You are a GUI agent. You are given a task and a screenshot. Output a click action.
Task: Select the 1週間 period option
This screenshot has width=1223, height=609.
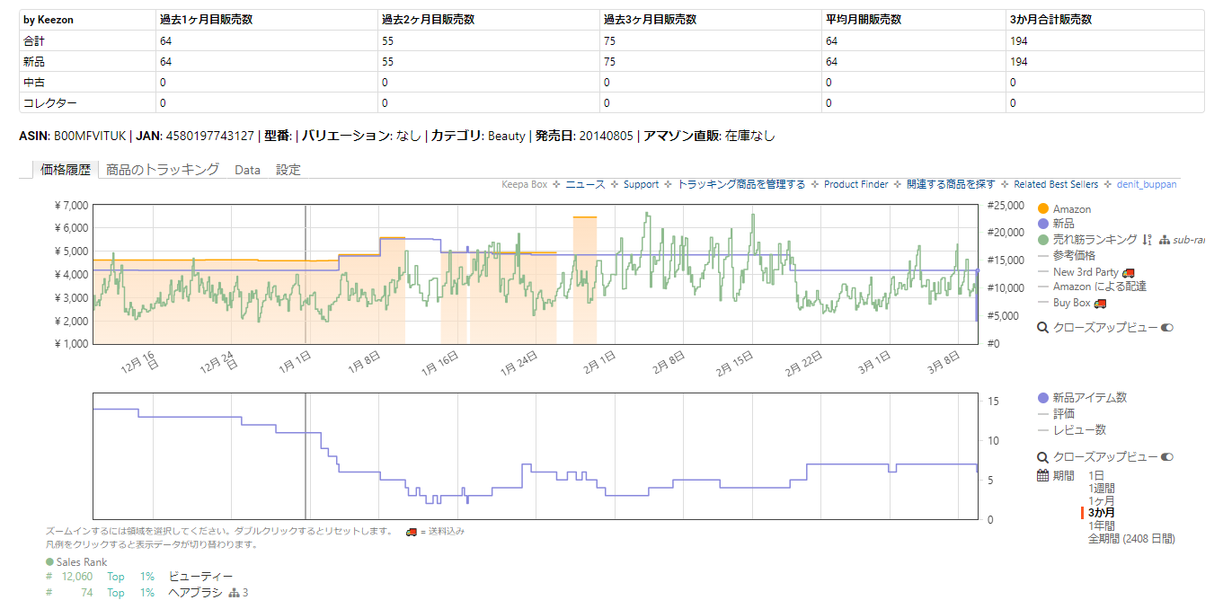click(1103, 488)
